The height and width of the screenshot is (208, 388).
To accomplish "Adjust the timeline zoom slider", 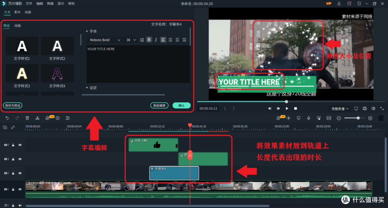I will click(358, 118).
